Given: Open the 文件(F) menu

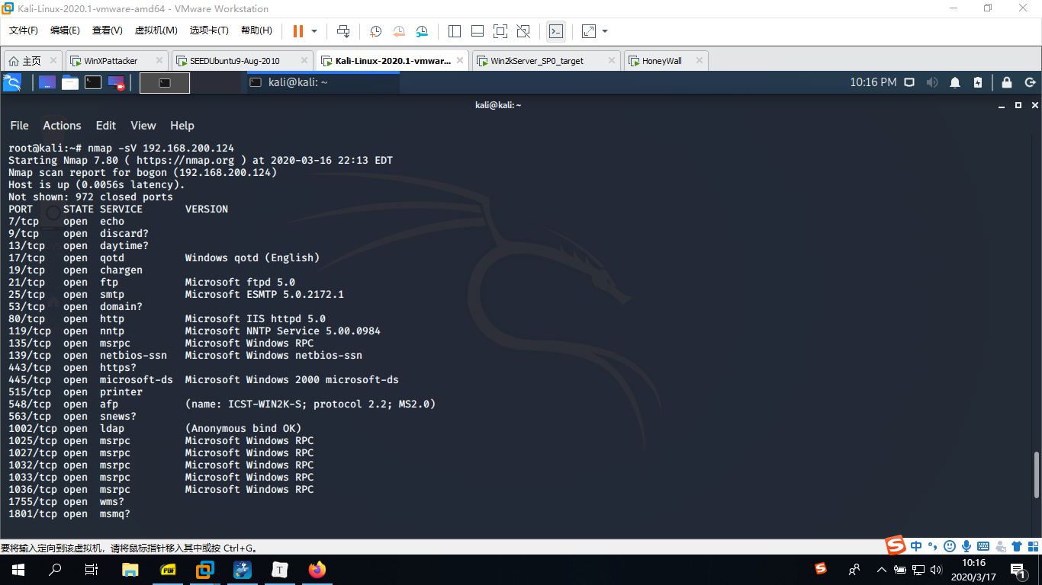Looking at the screenshot, I should (24, 30).
